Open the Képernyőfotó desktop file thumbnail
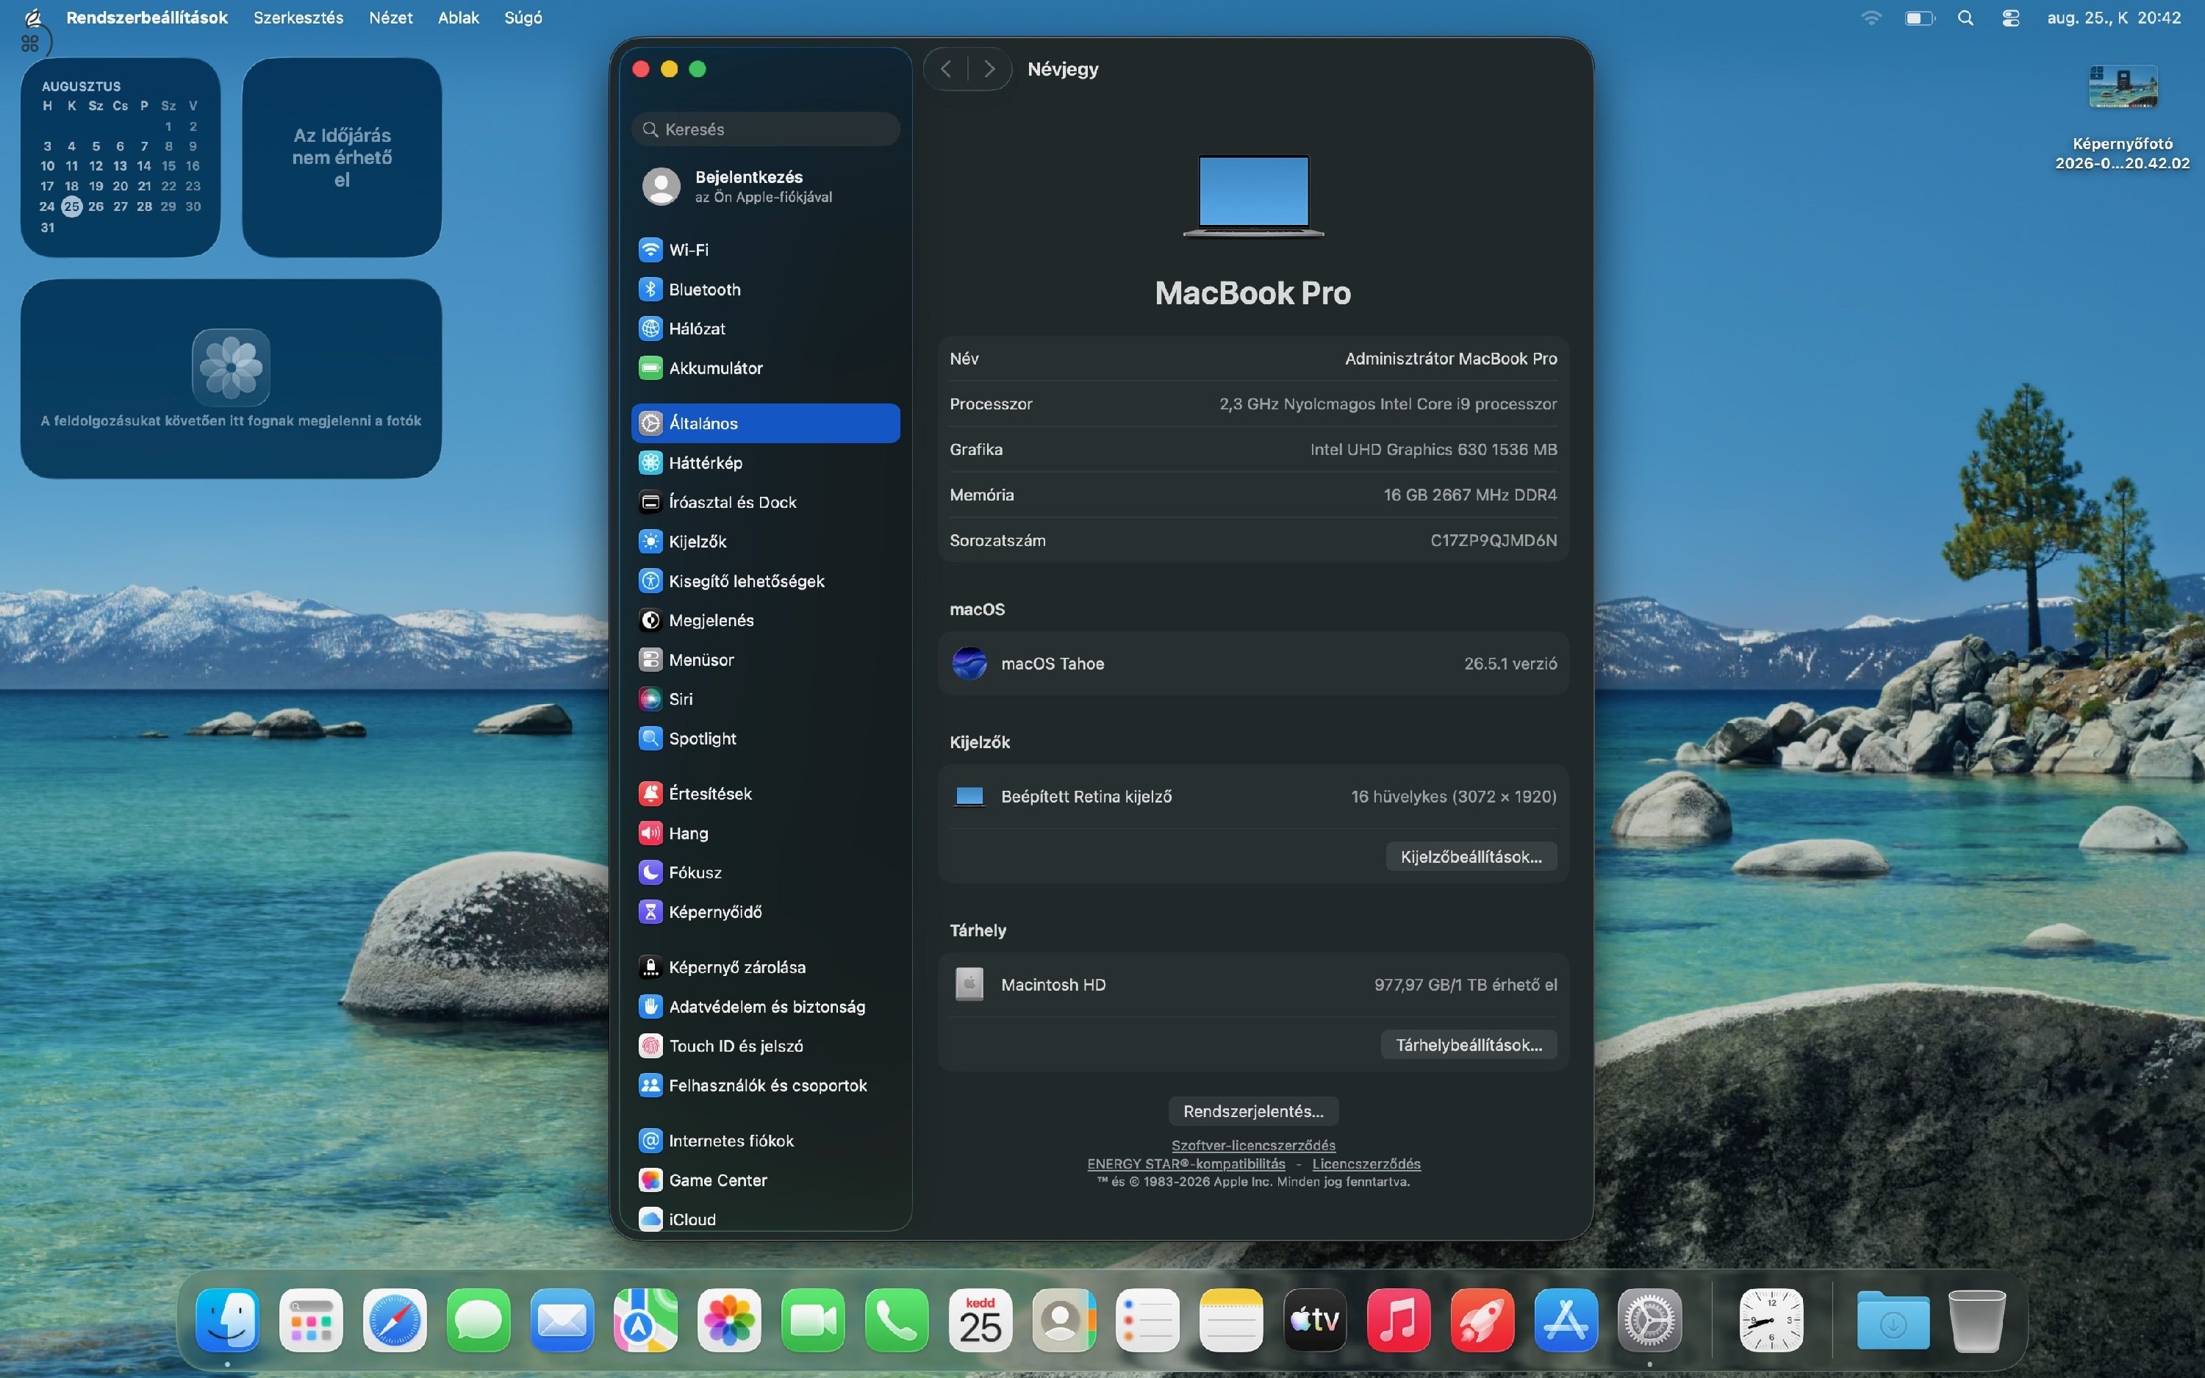This screenshot has width=2205, height=1378. tap(2122, 87)
